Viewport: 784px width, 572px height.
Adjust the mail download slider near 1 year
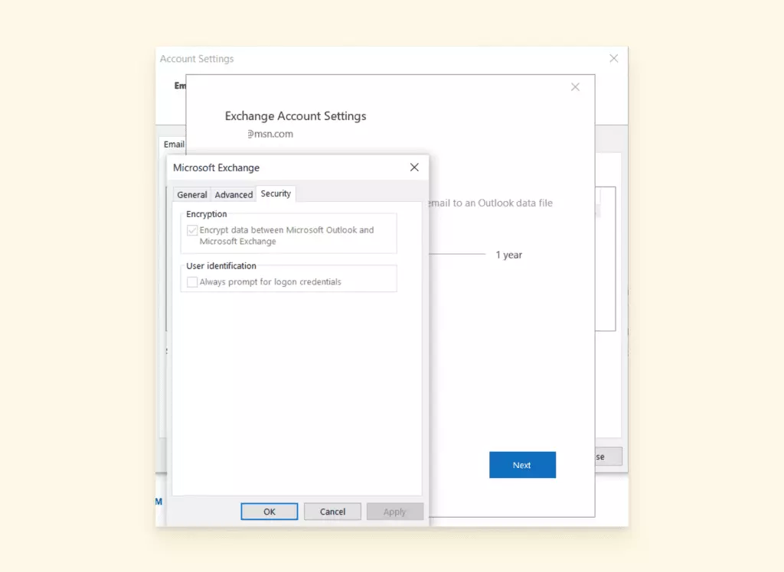pyautogui.click(x=457, y=255)
